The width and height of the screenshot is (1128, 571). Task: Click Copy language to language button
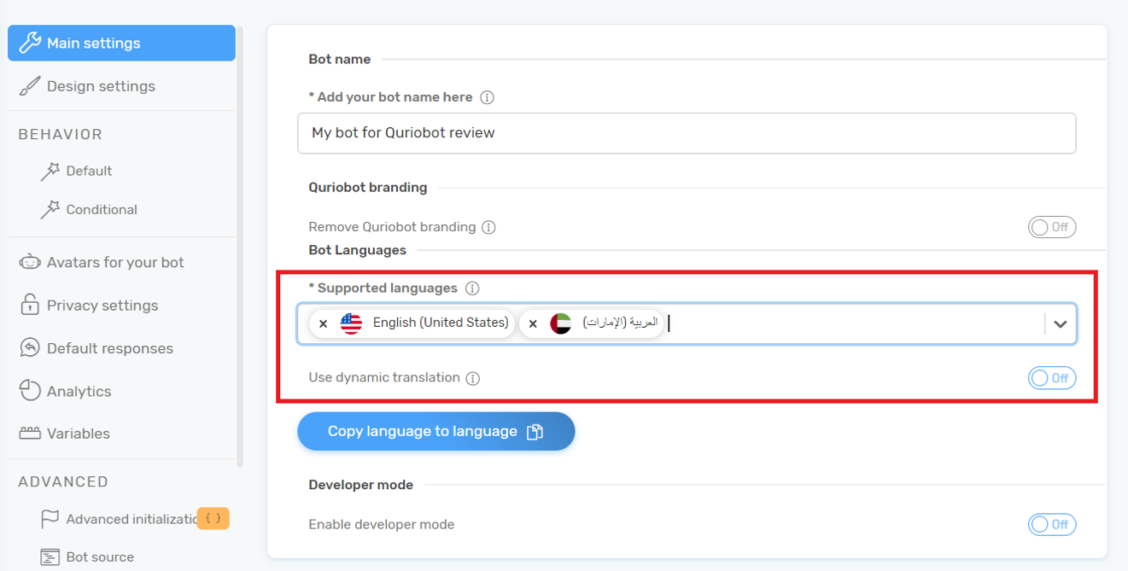point(435,431)
